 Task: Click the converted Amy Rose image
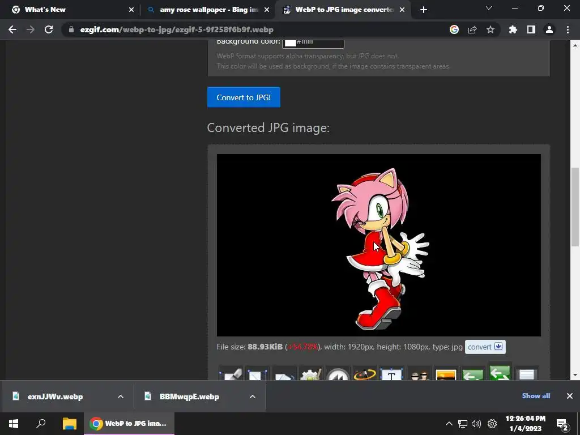[378, 245]
